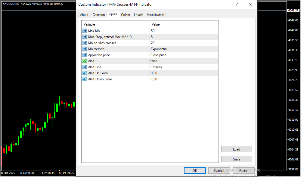
Task: Click the icon beside Applied to price
Action: [84, 55]
